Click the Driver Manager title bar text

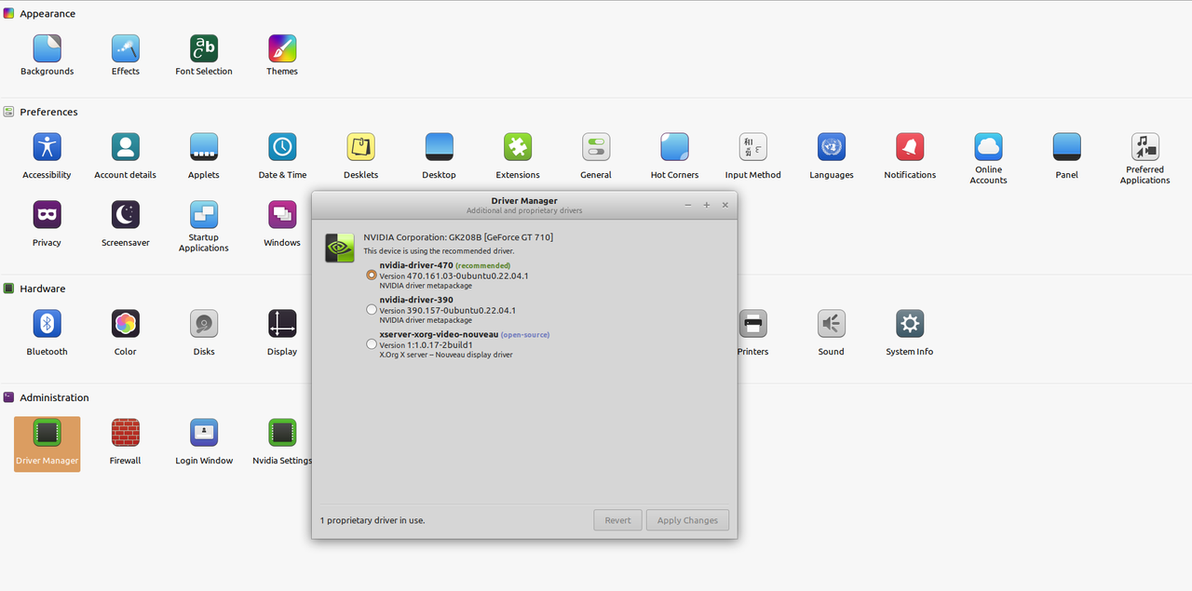(x=524, y=200)
